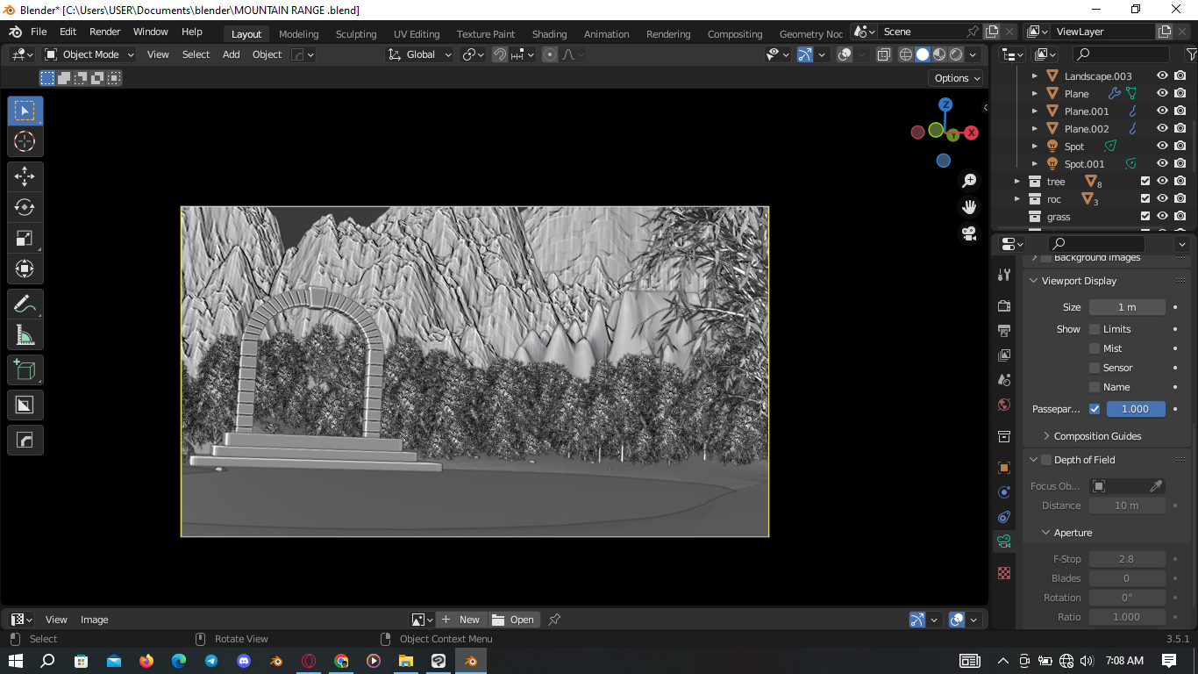Open the File menu

click(39, 32)
